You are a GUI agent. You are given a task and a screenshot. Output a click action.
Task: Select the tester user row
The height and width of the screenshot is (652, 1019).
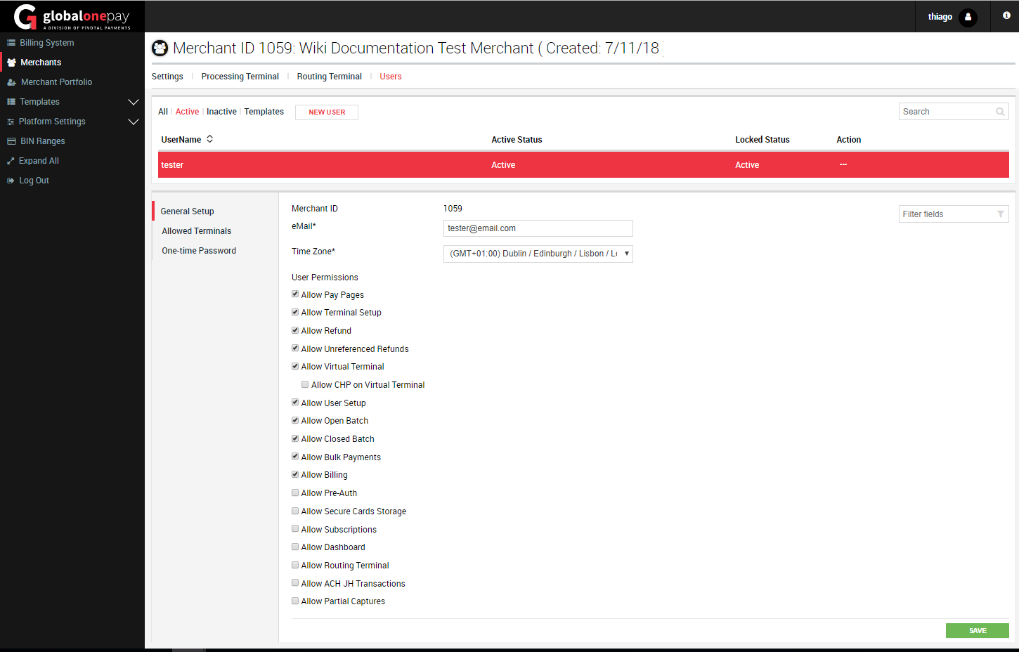point(583,165)
